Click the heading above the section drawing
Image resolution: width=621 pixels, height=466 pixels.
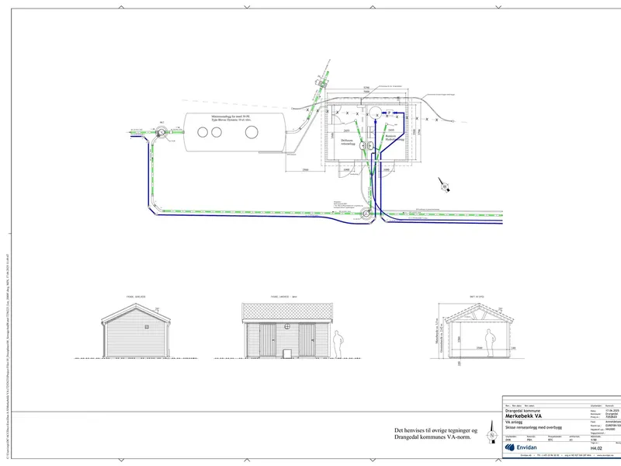click(477, 297)
